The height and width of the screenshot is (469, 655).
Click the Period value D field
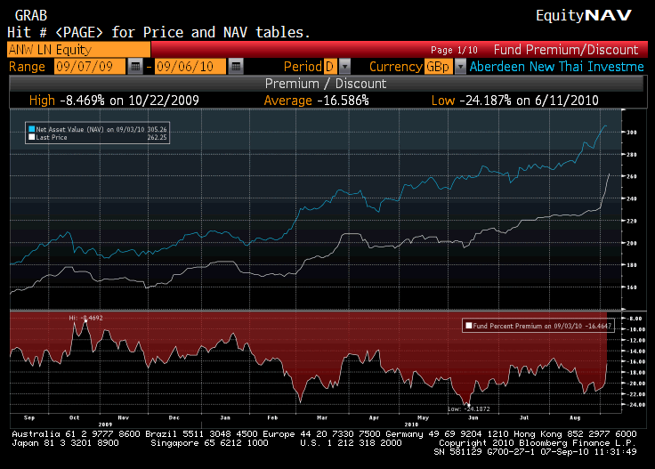pyautogui.click(x=330, y=67)
